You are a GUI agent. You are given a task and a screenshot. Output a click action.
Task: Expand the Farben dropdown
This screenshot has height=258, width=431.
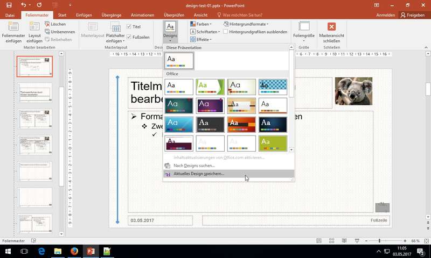click(201, 24)
